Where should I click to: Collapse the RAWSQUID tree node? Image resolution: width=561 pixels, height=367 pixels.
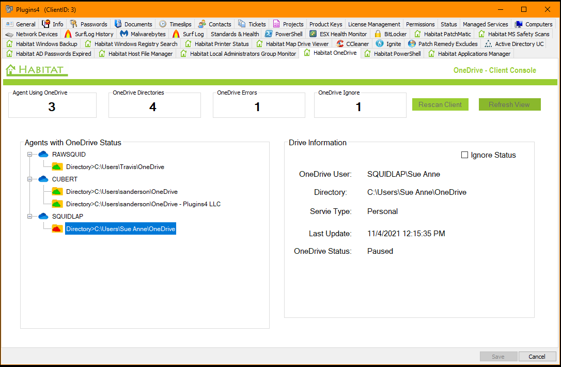pyautogui.click(x=29, y=155)
